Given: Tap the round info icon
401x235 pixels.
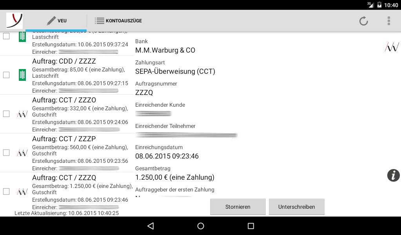Looking at the screenshot, I should (x=393, y=175).
